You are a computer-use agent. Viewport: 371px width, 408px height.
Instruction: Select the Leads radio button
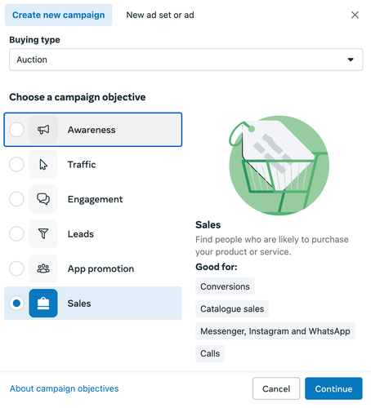click(16, 233)
